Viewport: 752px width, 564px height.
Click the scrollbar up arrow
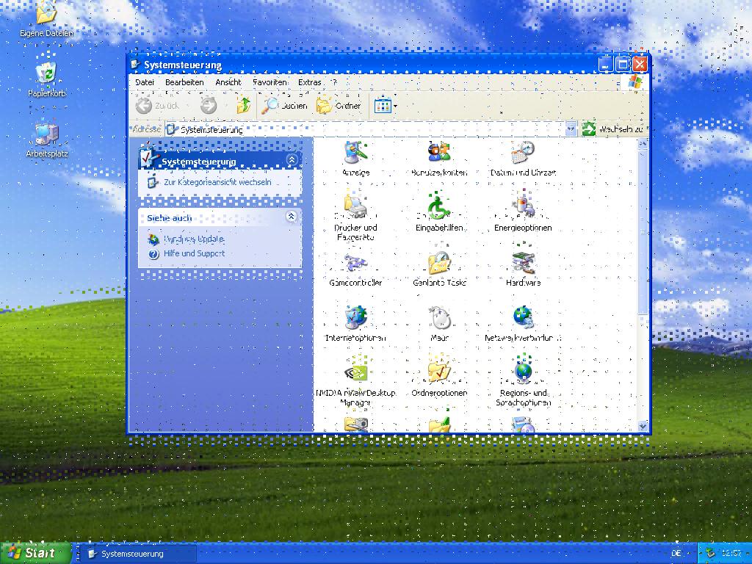coord(643,143)
